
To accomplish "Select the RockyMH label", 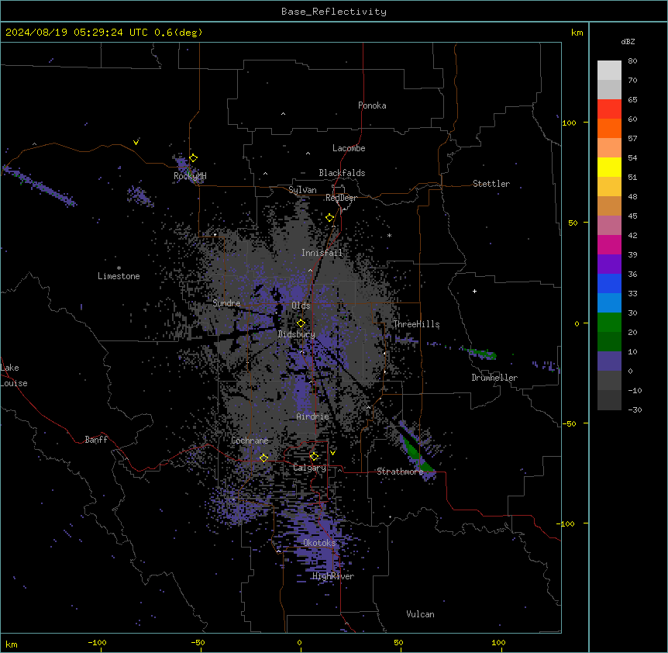I will pos(190,176).
